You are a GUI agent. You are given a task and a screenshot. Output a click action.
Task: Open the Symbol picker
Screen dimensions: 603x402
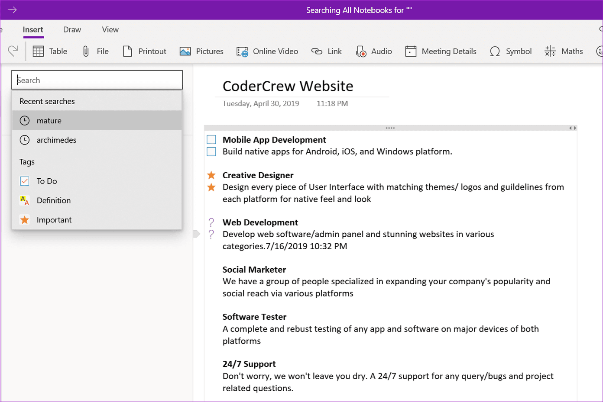511,51
